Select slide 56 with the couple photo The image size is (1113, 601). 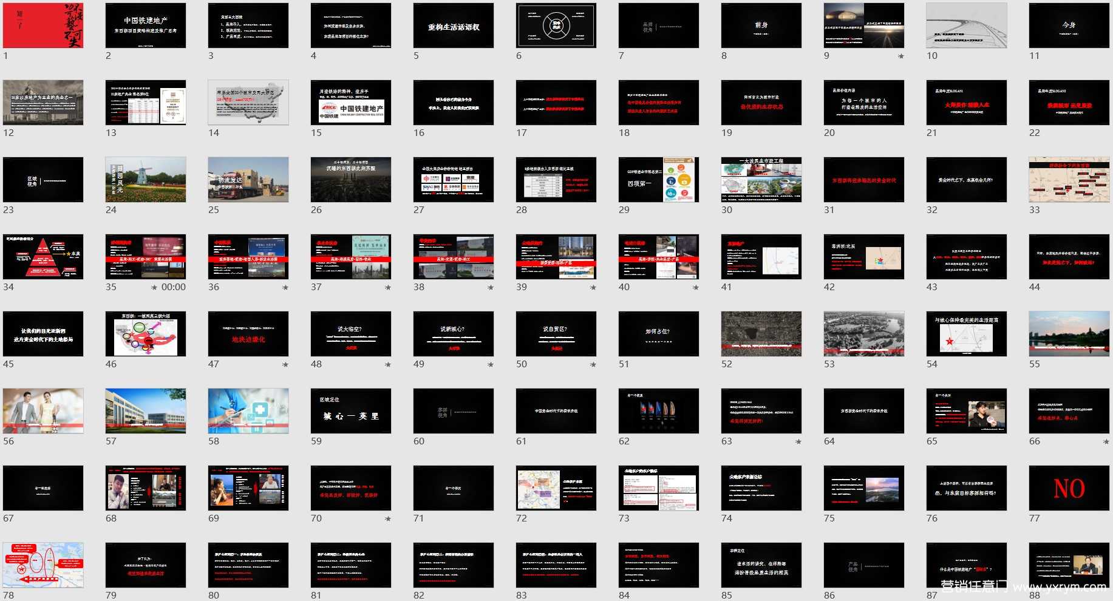pos(43,411)
